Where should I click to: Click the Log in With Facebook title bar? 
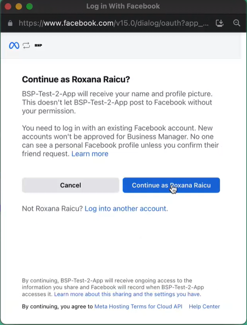[x=123, y=6]
